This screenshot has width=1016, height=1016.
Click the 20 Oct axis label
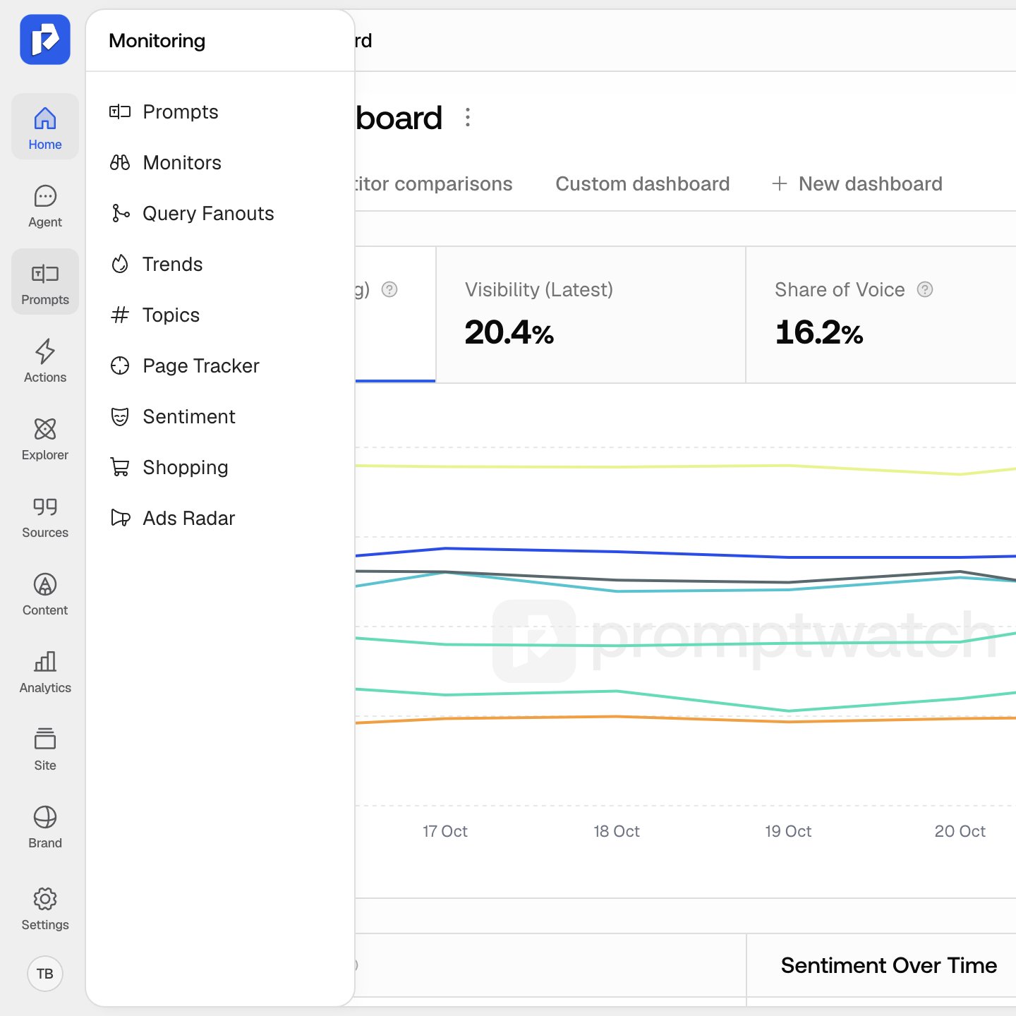click(960, 831)
